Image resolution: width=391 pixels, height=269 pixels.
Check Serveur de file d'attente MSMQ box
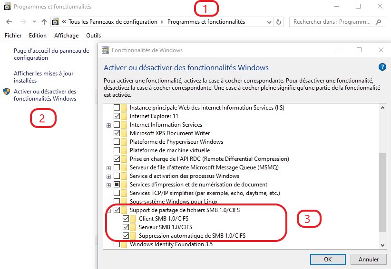click(117, 167)
